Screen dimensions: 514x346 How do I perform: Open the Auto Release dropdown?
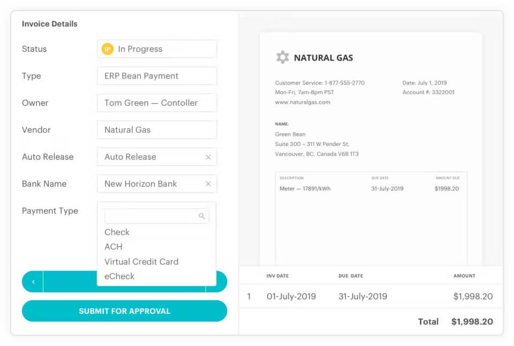pyautogui.click(x=157, y=157)
